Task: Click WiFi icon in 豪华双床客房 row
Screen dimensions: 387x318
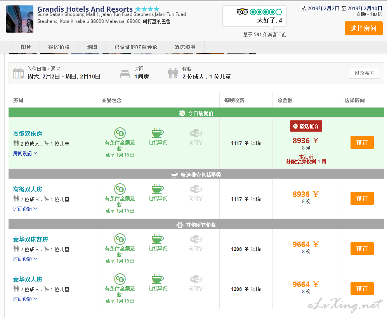Action: coord(196,239)
